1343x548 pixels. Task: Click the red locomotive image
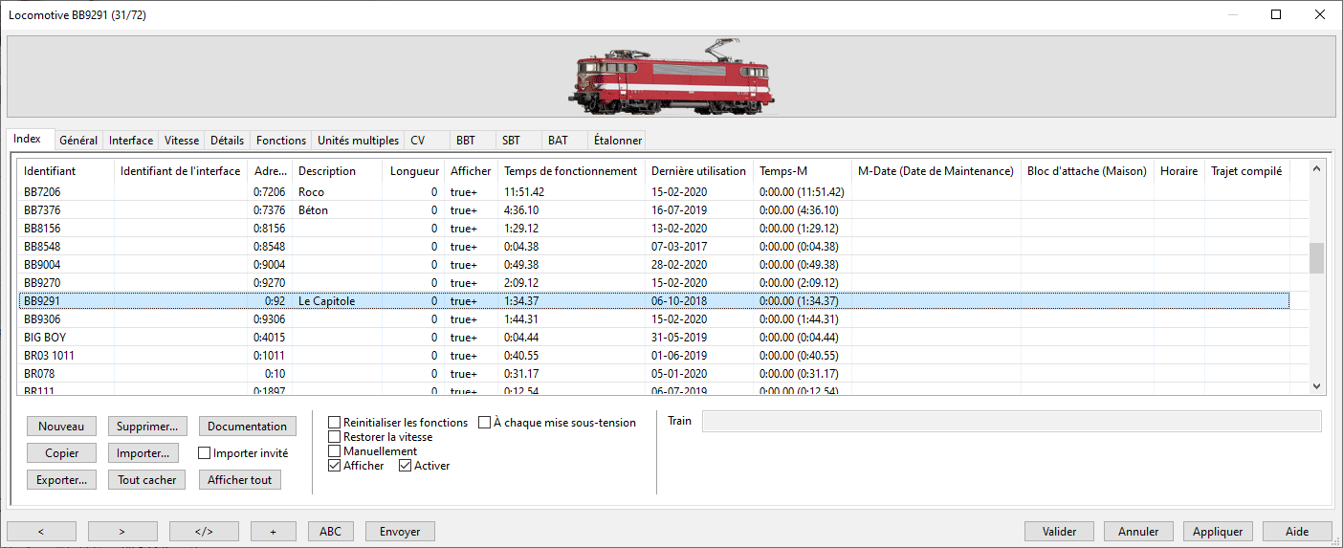(x=675, y=77)
